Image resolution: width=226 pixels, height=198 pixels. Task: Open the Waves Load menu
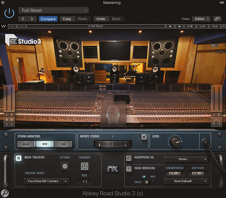click(203, 26)
